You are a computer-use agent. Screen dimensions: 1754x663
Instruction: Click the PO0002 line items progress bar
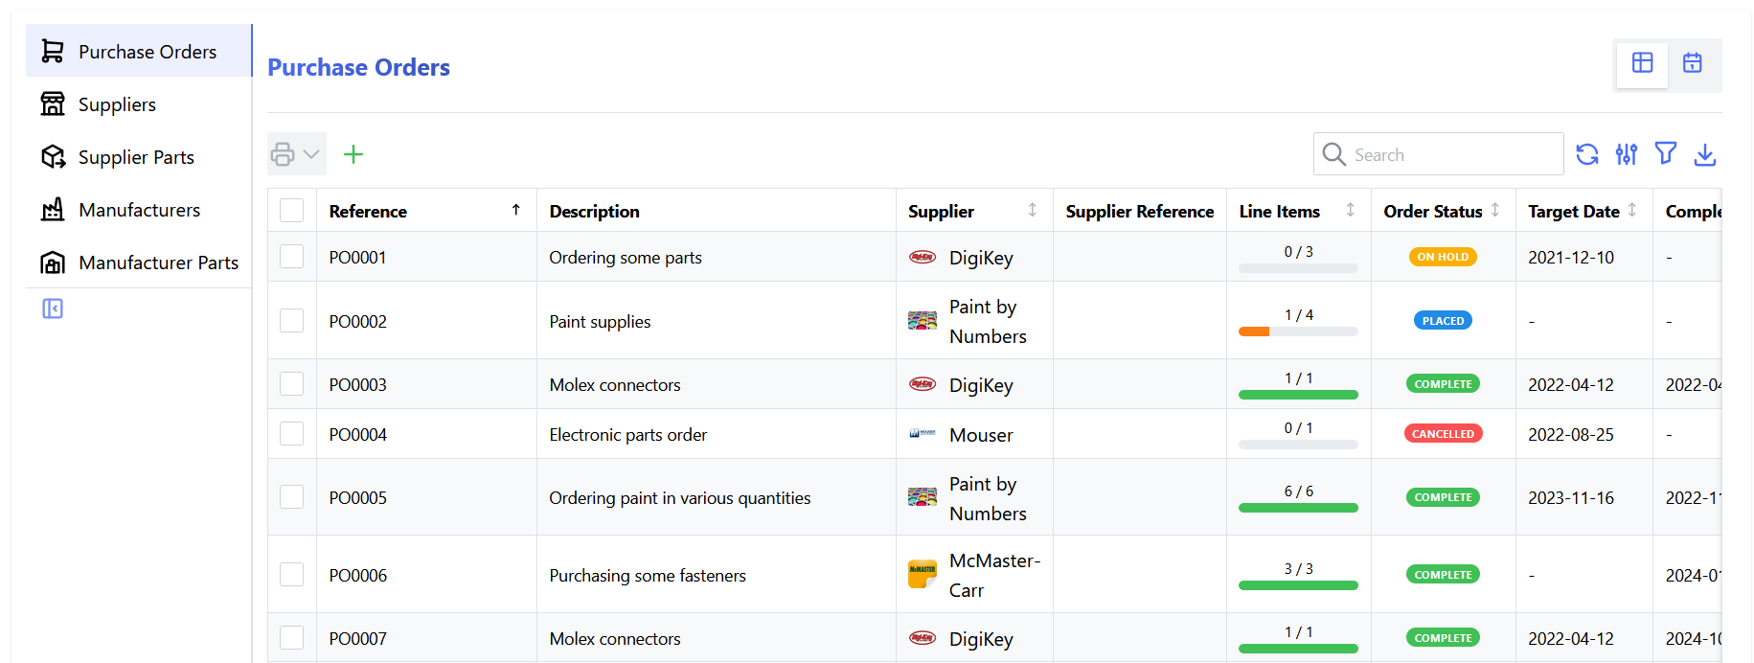pos(1297,331)
